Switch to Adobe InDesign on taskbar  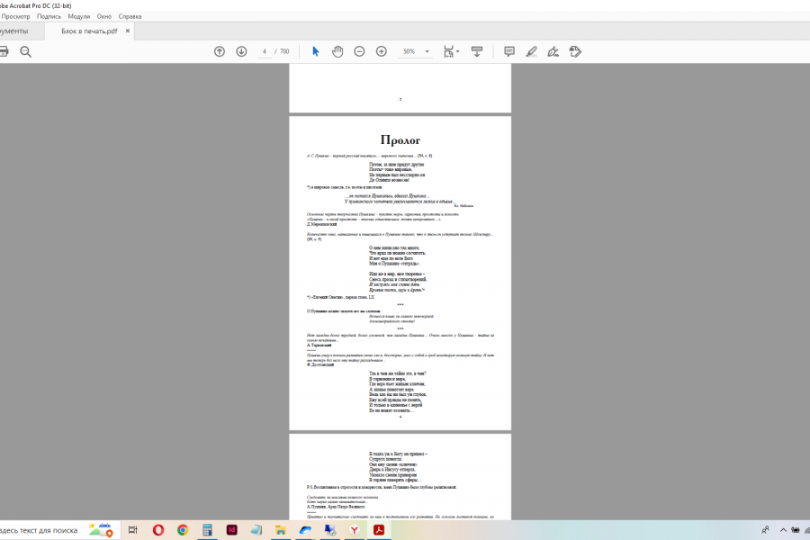tap(231, 530)
